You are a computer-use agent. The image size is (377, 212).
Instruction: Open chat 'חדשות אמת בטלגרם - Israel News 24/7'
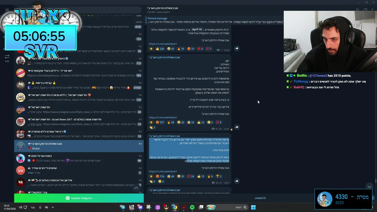tap(79, 122)
